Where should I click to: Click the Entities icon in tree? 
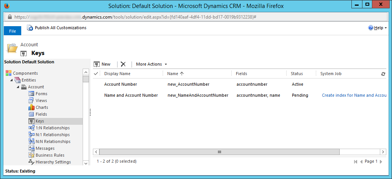pos(17,80)
